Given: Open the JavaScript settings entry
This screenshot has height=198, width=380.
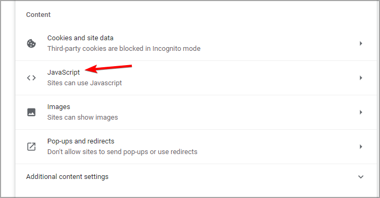Looking at the screenshot, I should 196,78.
